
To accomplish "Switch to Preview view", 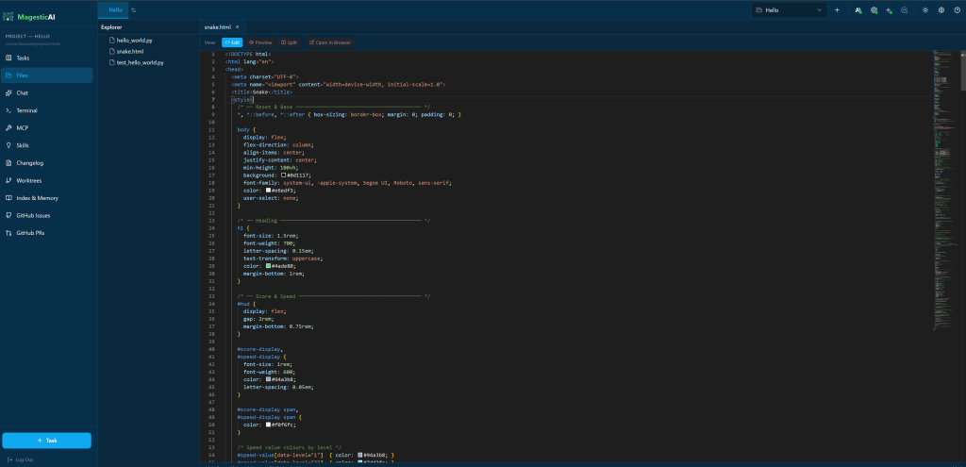I will [x=260, y=42].
